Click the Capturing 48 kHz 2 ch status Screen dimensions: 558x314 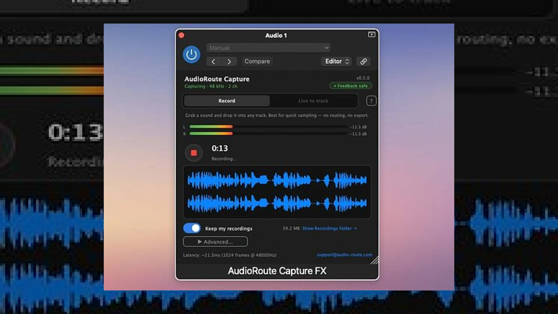[x=211, y=86]
